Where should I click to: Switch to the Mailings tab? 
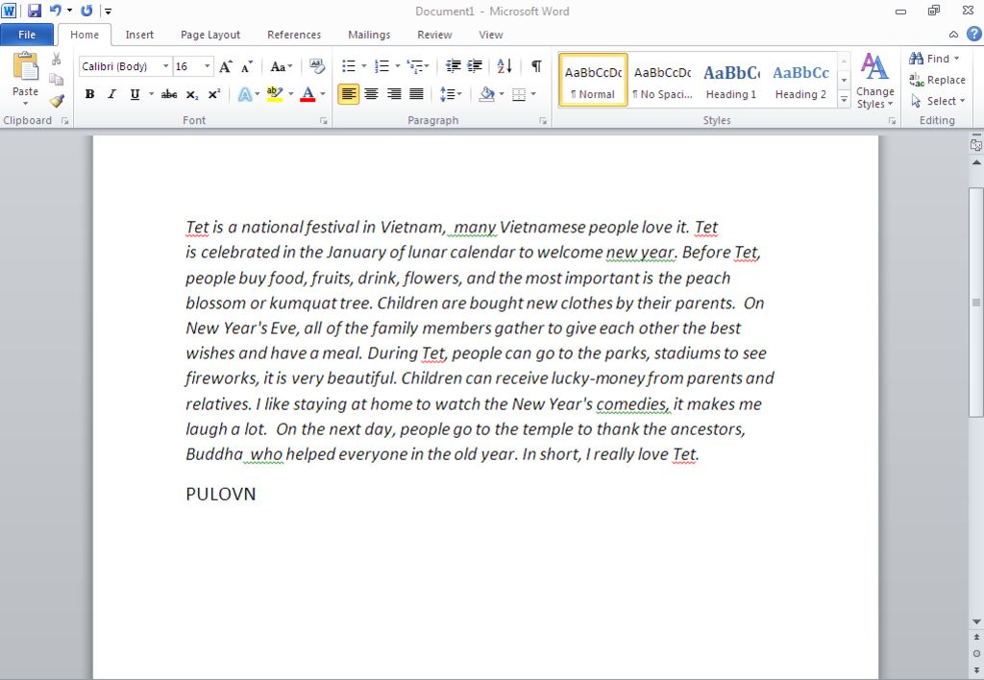tap(369, 35)
